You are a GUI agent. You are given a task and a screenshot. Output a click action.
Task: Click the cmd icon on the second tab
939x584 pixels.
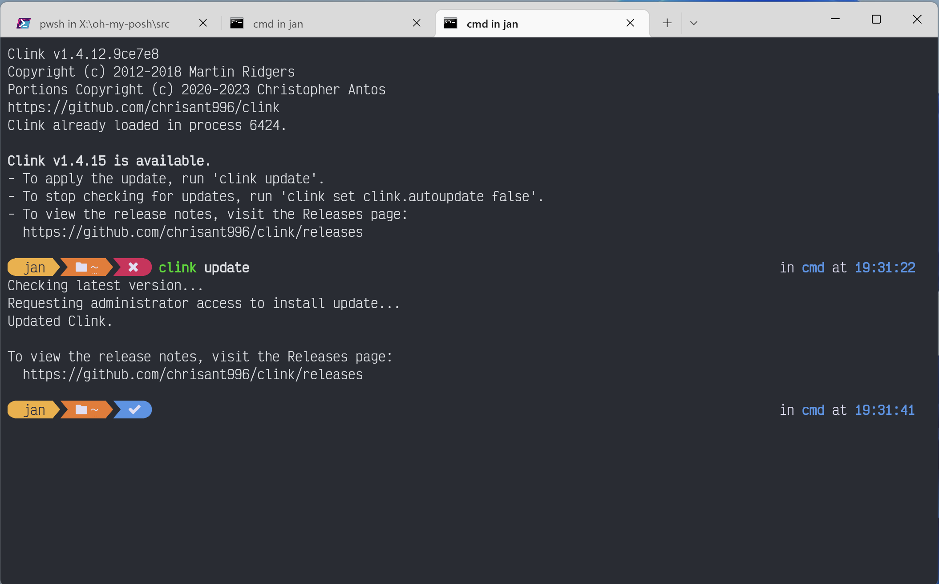pos(237,23)
